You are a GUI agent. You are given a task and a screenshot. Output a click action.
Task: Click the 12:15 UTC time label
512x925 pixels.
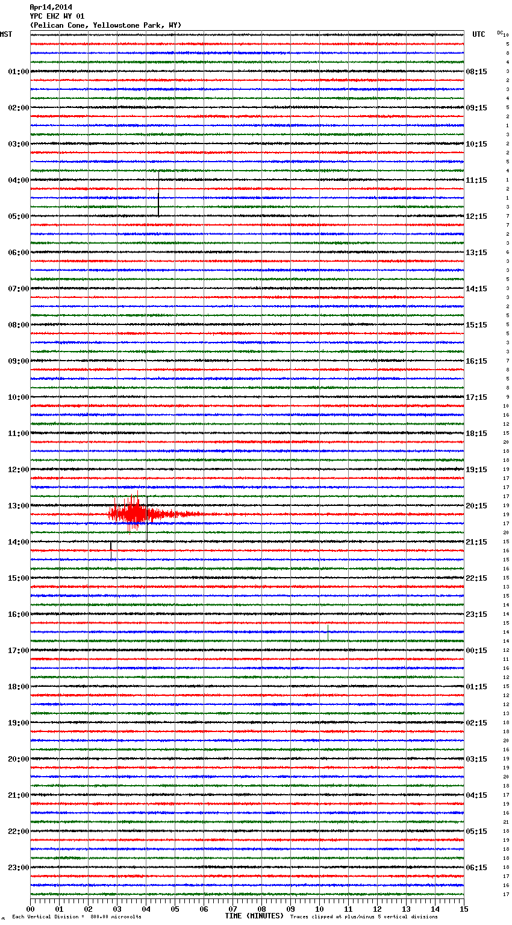[476, 216]
